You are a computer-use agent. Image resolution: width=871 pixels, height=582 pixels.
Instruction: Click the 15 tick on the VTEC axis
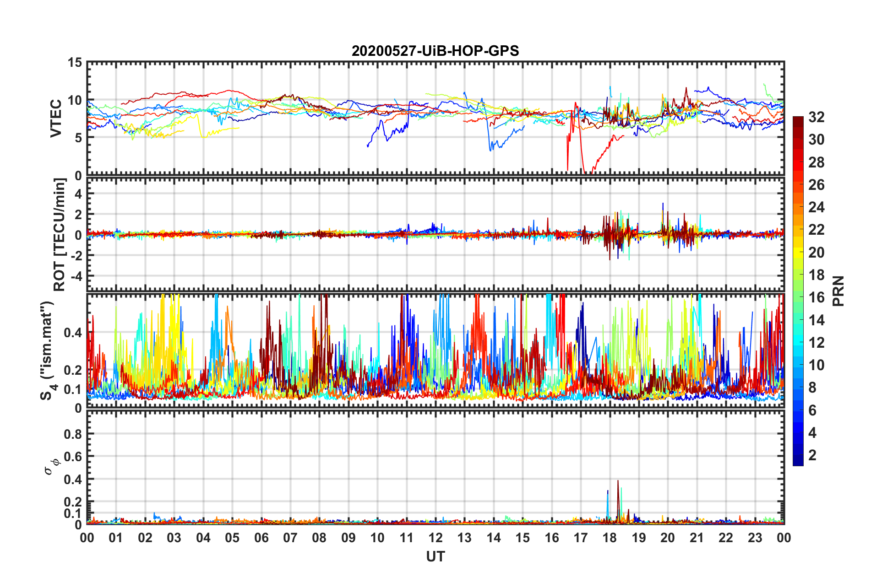(74, 63)
